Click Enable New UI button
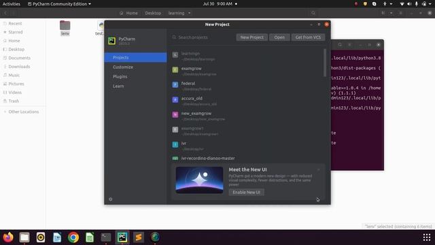Screen dimensions: 435x245 (x=246, y=192)
